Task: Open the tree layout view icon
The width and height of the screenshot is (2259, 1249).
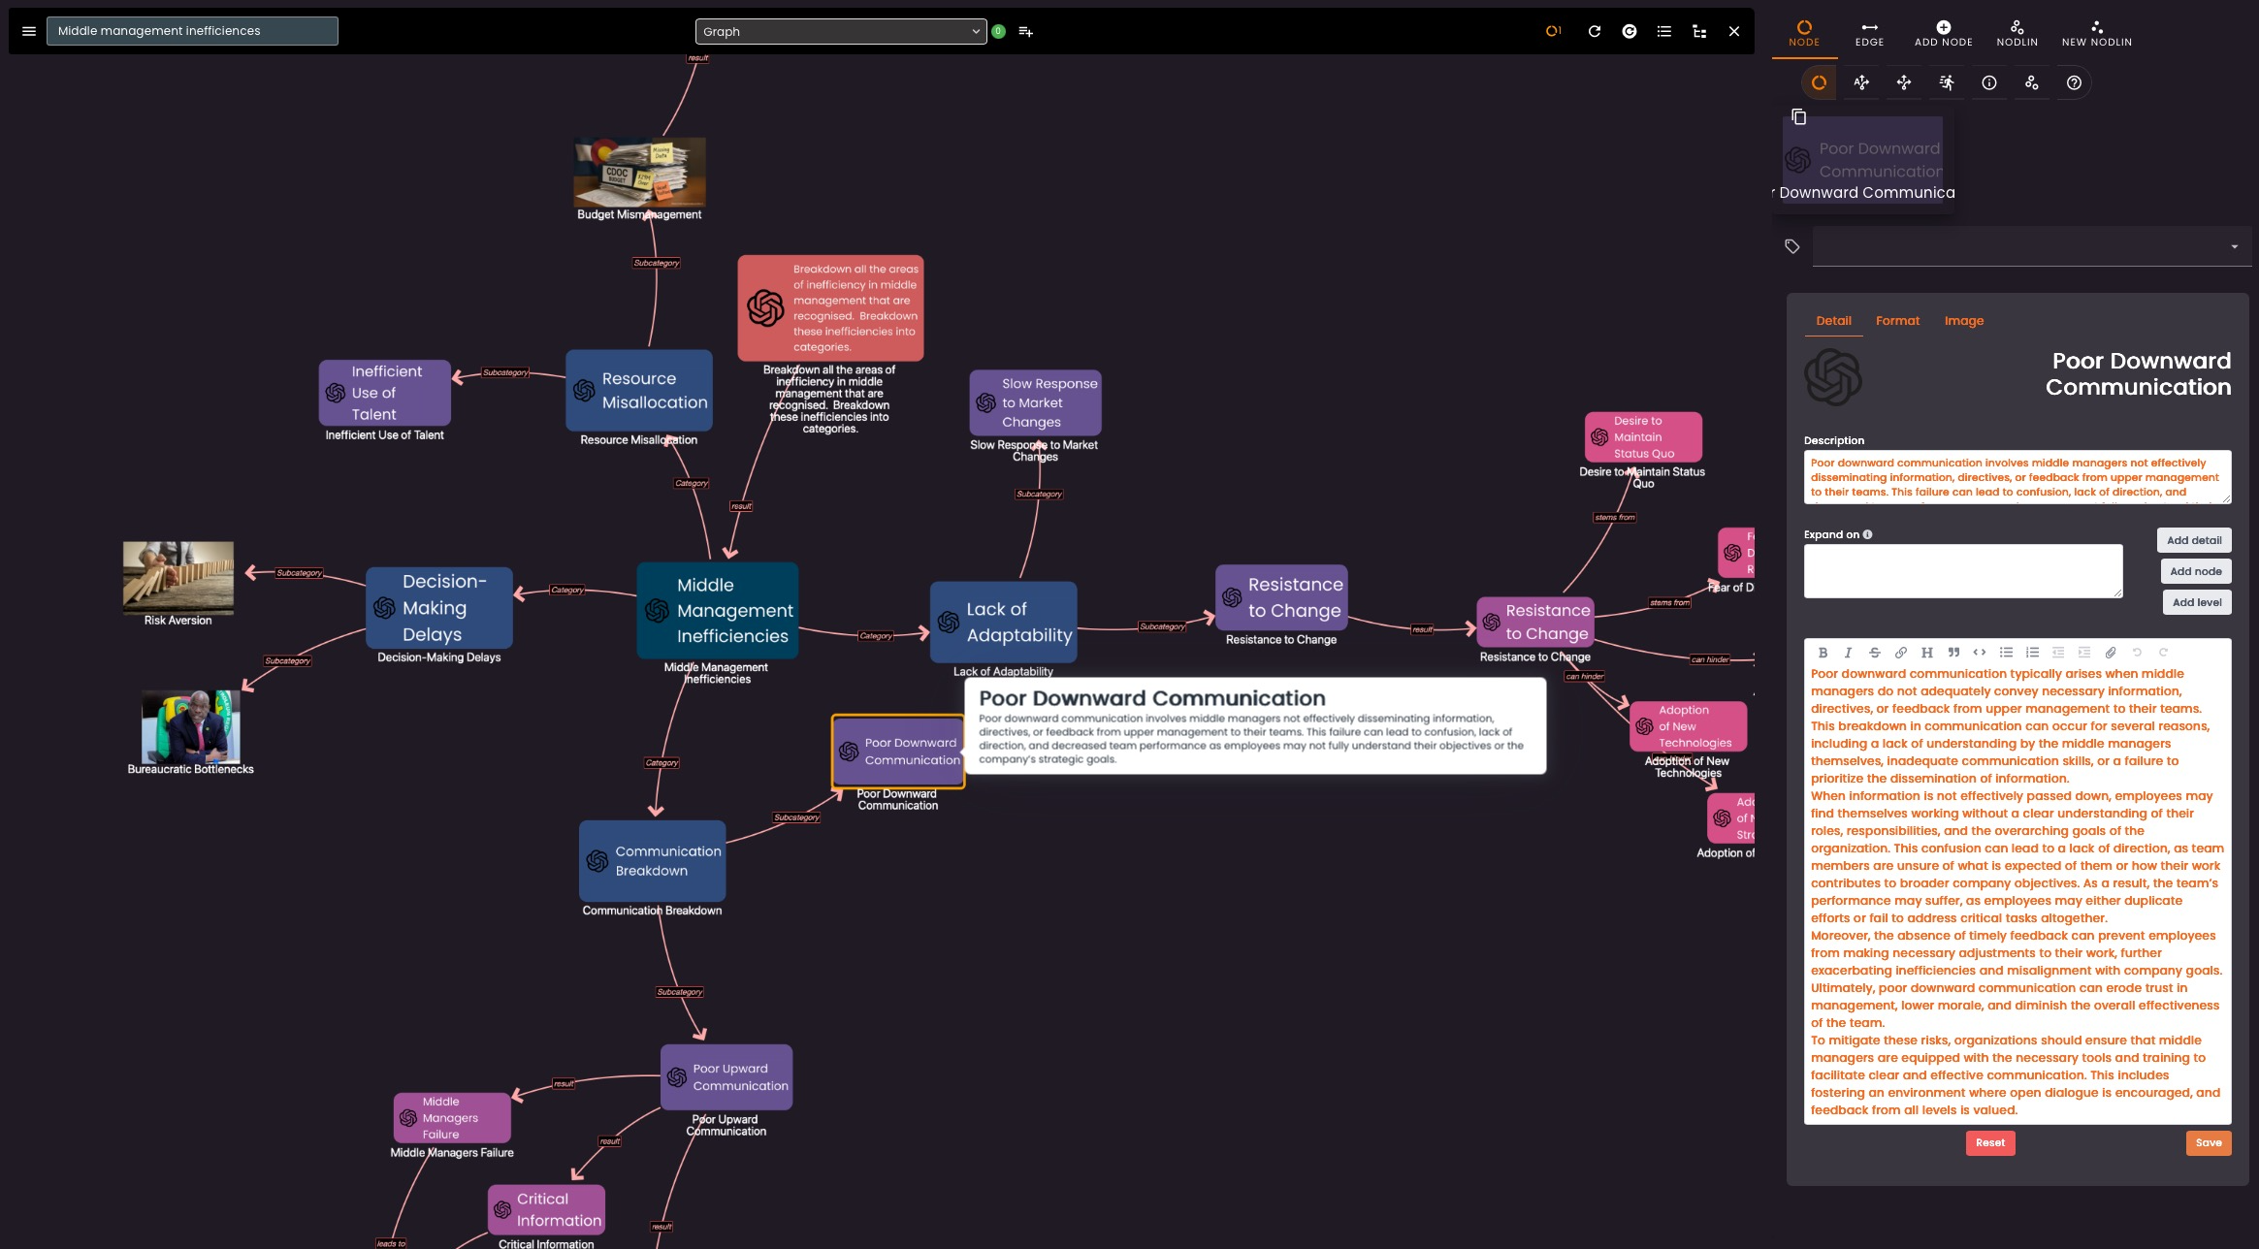Action: pos(1699,31)
